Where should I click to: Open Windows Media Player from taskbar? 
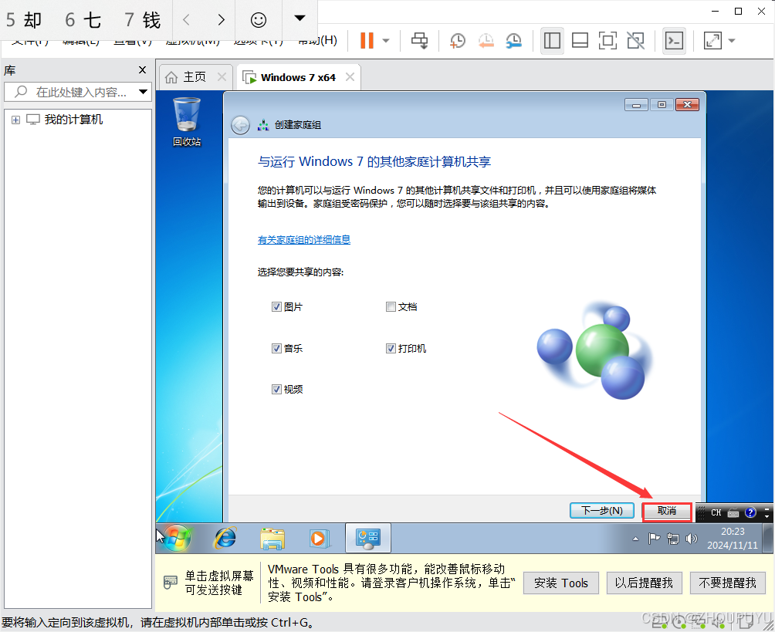point(318,538)
